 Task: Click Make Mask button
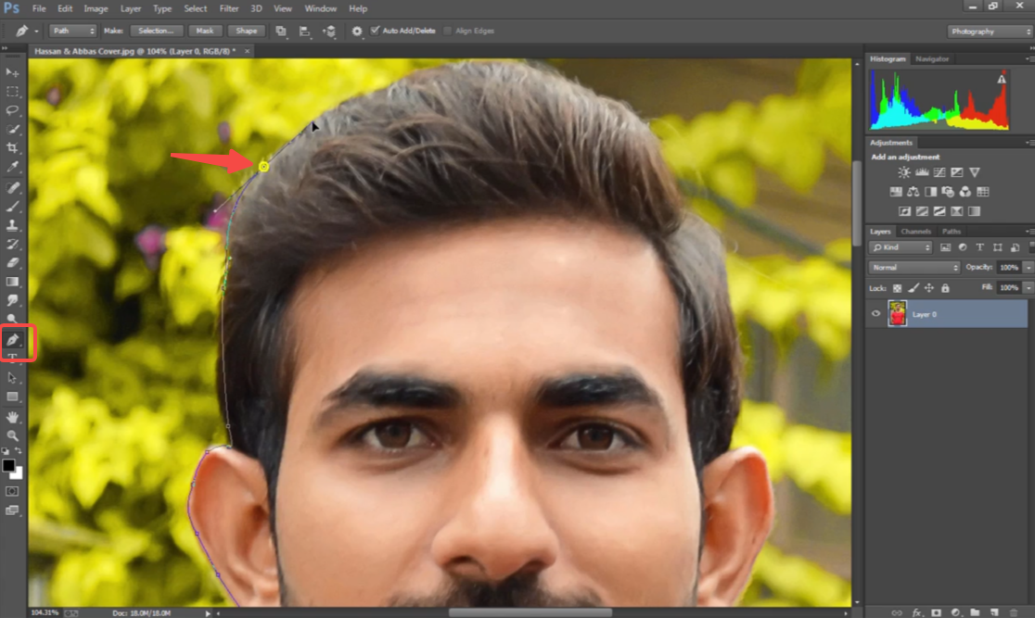point(205,31)
